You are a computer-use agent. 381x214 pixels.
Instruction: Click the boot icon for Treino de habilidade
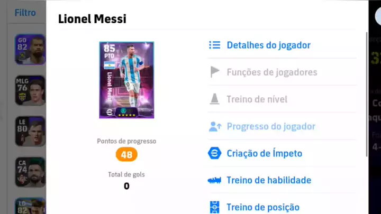coord(214,180)
